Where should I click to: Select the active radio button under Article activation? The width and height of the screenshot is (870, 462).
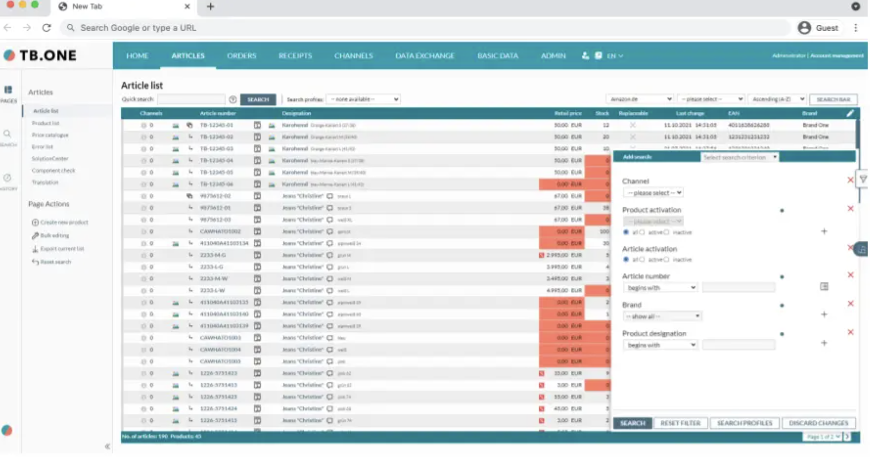click(642, 260)
